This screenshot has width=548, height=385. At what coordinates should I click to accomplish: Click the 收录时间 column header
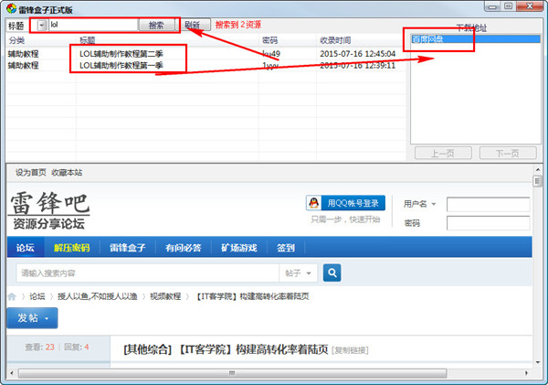(x=335, y=40)
